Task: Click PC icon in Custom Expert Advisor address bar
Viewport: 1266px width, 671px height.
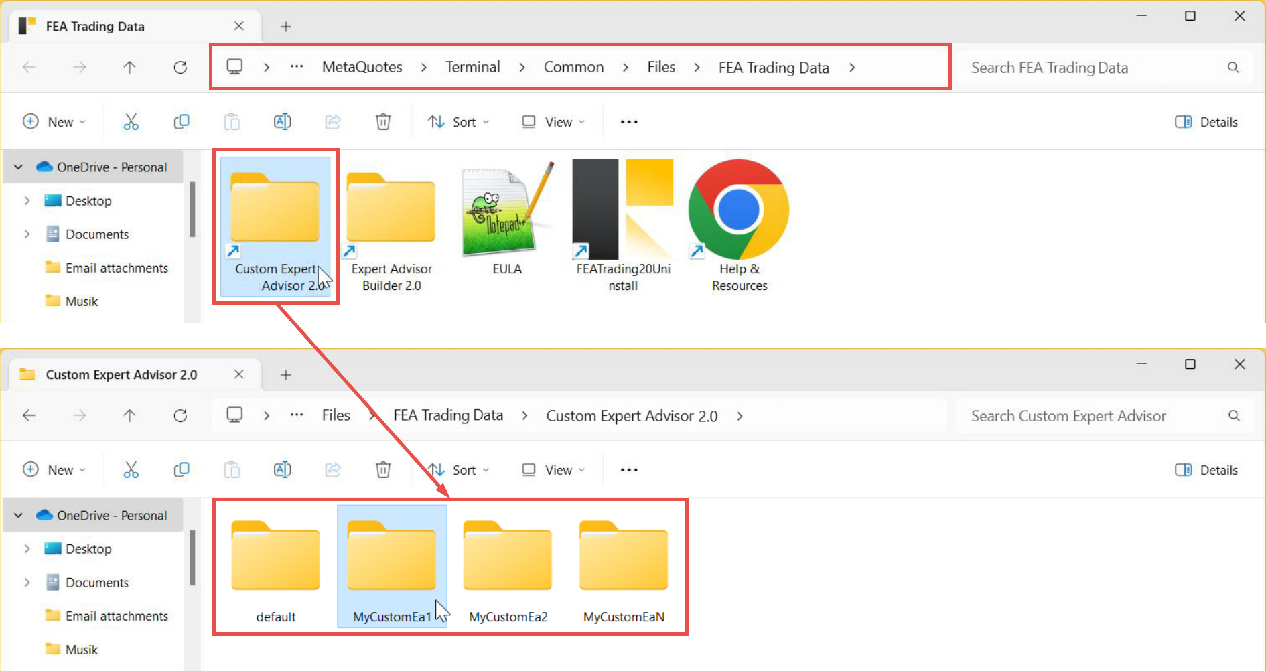Action: click(x=234, y=415)
